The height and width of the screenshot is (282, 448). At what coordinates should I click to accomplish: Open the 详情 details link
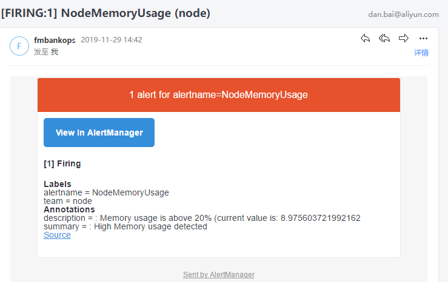(421, 53)
